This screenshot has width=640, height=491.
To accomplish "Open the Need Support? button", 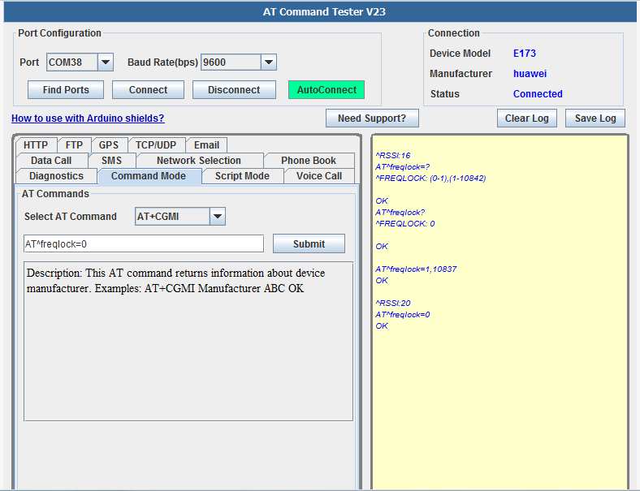I will tap(372, 118).
